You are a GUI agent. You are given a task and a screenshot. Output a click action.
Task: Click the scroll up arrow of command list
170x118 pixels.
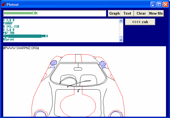(121, 21)
